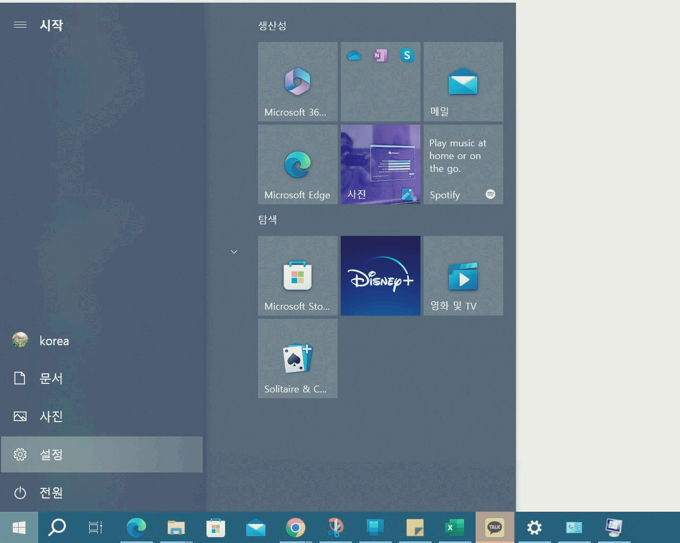Image resolution: width=680 pixels, height=543 pixels.
Task: Open the 메일 (Mail) tile
Action: coord(463,82)
